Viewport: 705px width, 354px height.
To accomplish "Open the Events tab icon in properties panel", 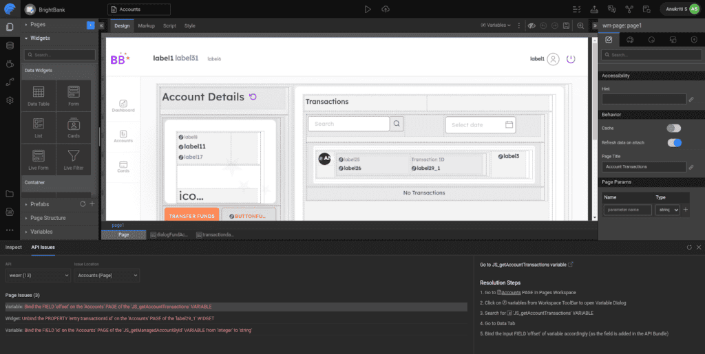I will coord(651,39).
